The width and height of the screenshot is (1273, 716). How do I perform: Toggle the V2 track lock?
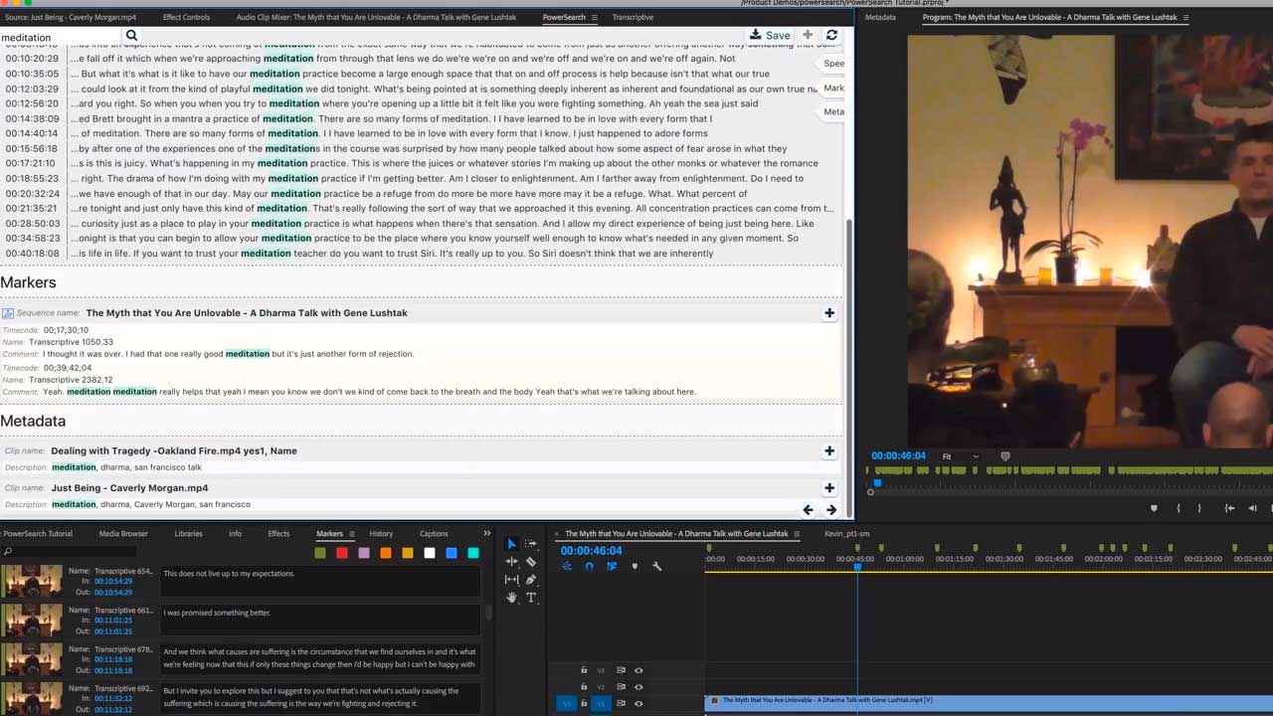pyautogui.click(x=584, y=687)
